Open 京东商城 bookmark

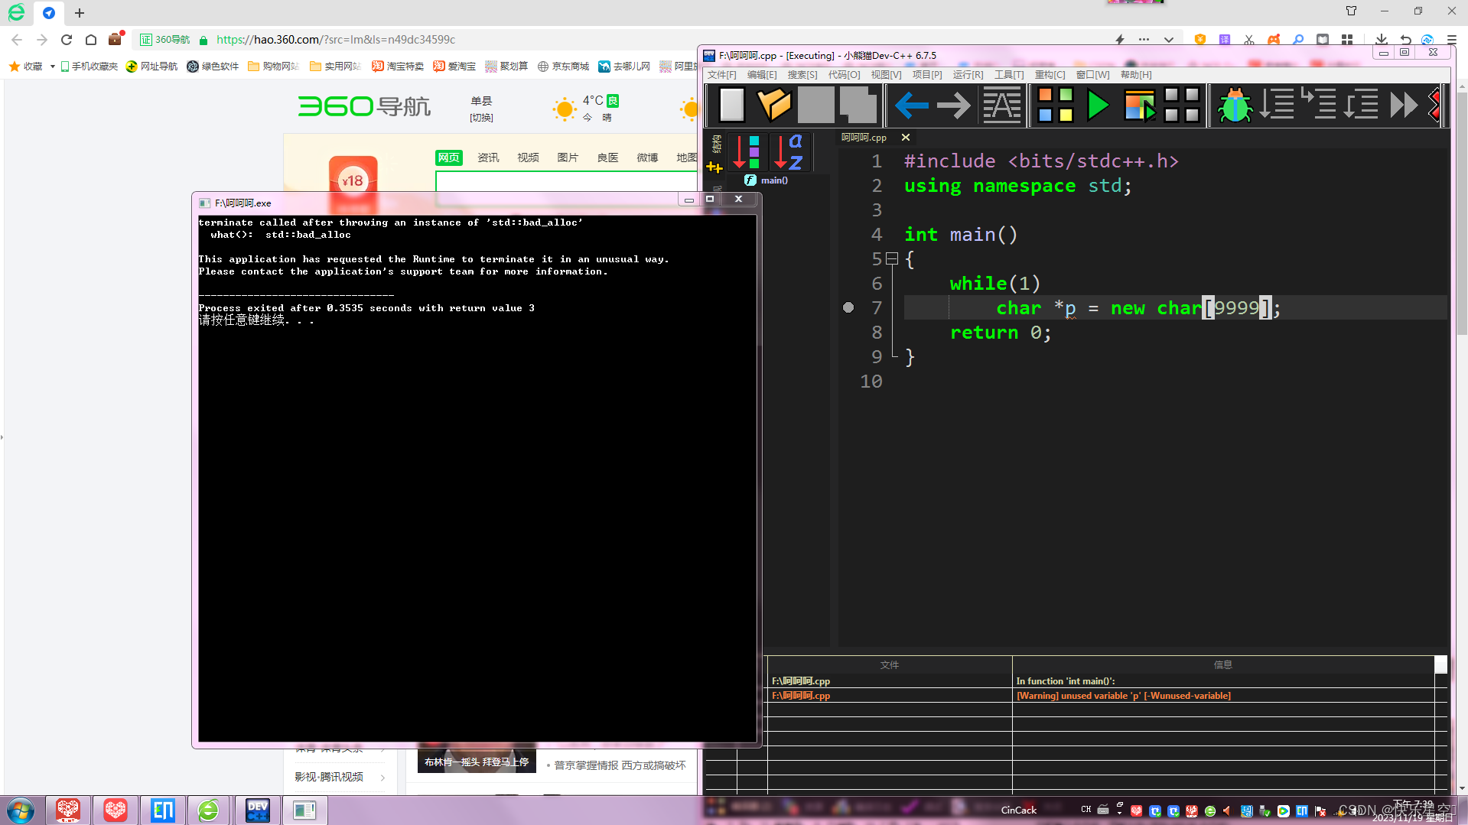(563, 67)
